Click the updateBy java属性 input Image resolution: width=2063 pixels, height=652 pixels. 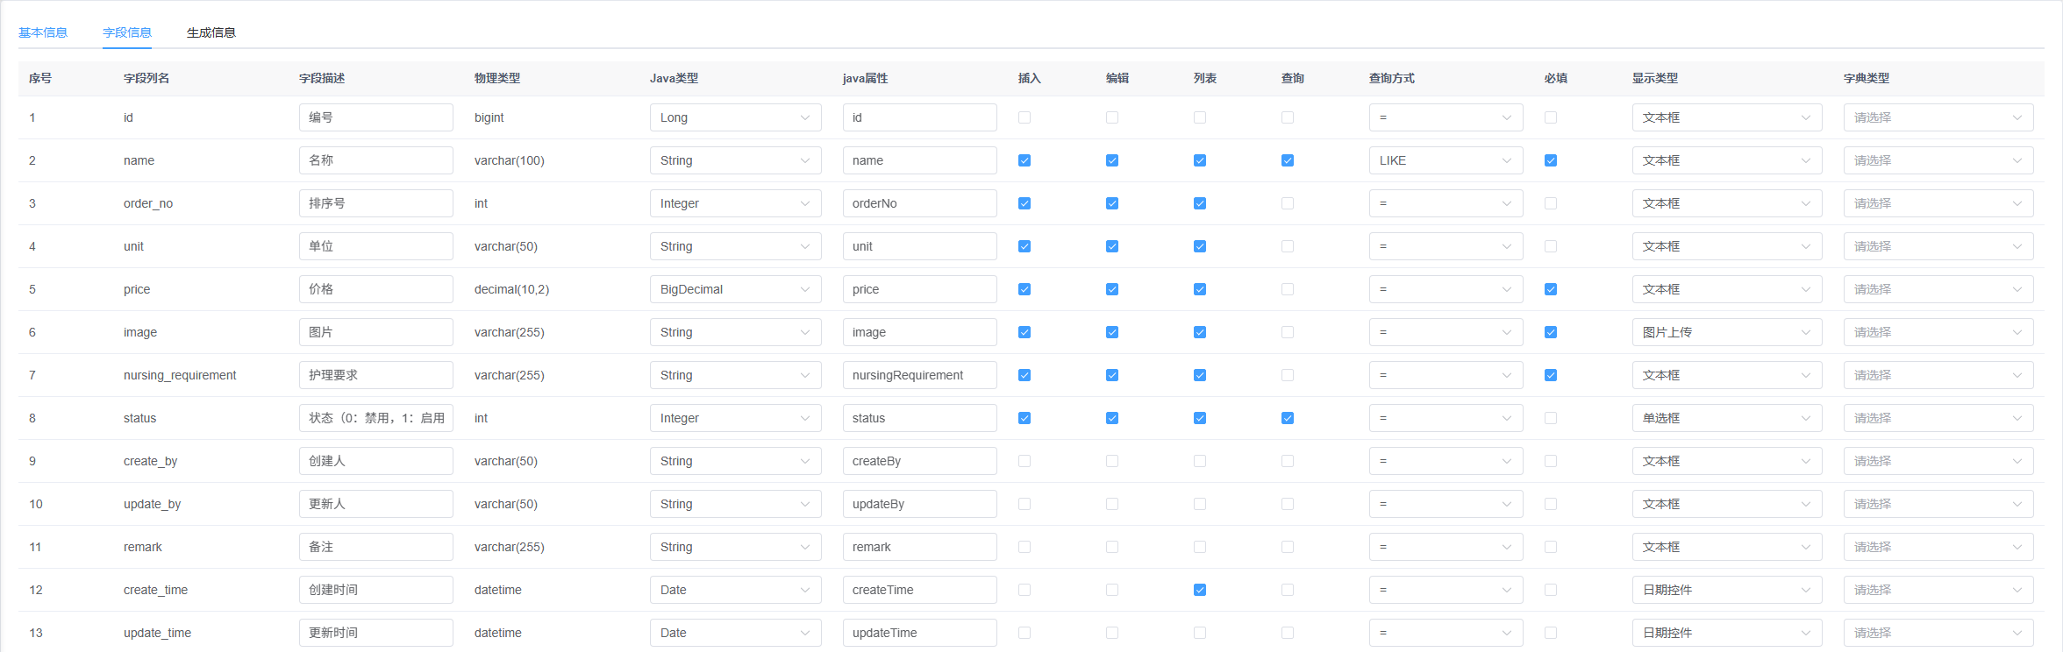tap(919, 504)
